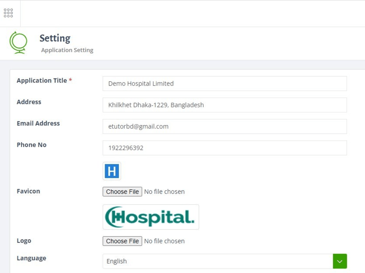Click the green Language dropdown arrow
The height and width of the screenshot is (273, 365).
[x=340, y=261]
